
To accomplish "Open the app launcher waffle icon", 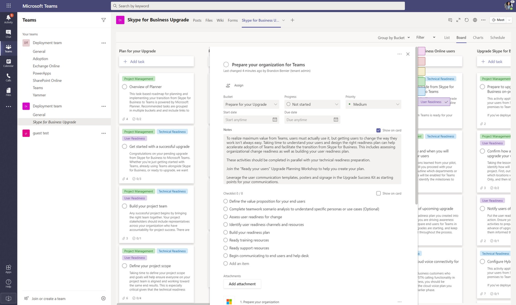I will [9, 6].
